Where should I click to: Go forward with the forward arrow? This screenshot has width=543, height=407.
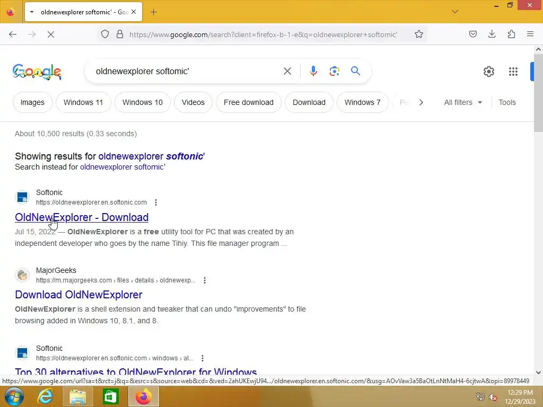[32, 34]
